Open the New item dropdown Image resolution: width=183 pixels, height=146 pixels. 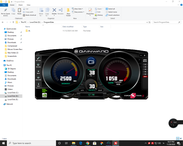77,9
